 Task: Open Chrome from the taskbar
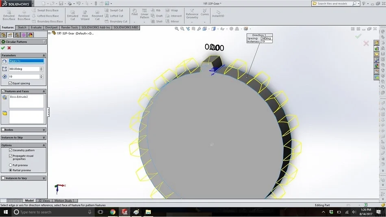click(113, 212)
